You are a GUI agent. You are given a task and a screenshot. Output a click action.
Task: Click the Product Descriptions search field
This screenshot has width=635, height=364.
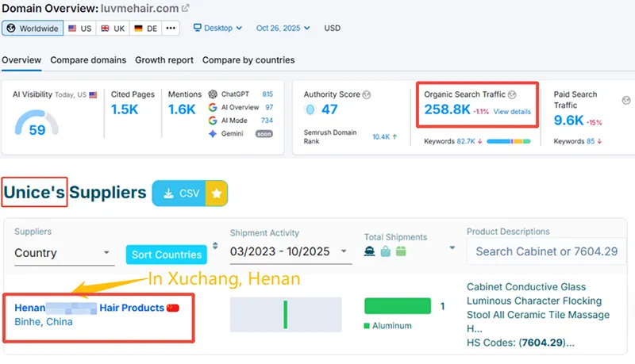point(546,252)
